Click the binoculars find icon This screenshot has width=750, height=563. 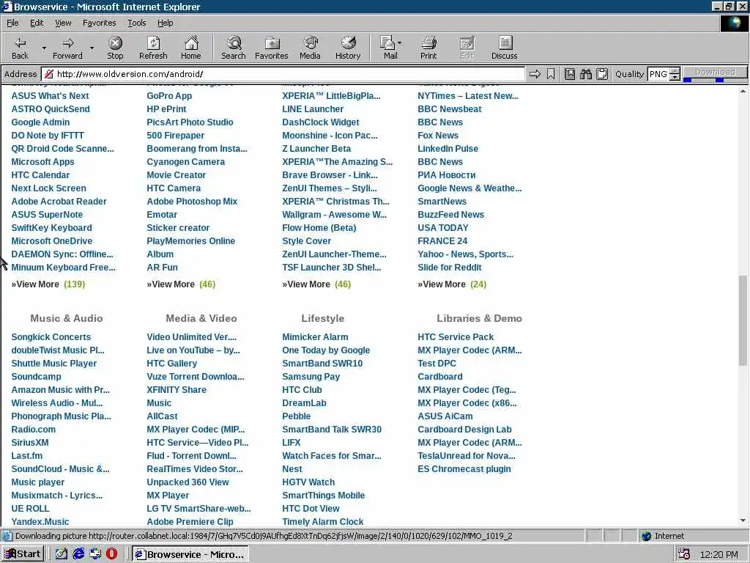tap(586, 74)
